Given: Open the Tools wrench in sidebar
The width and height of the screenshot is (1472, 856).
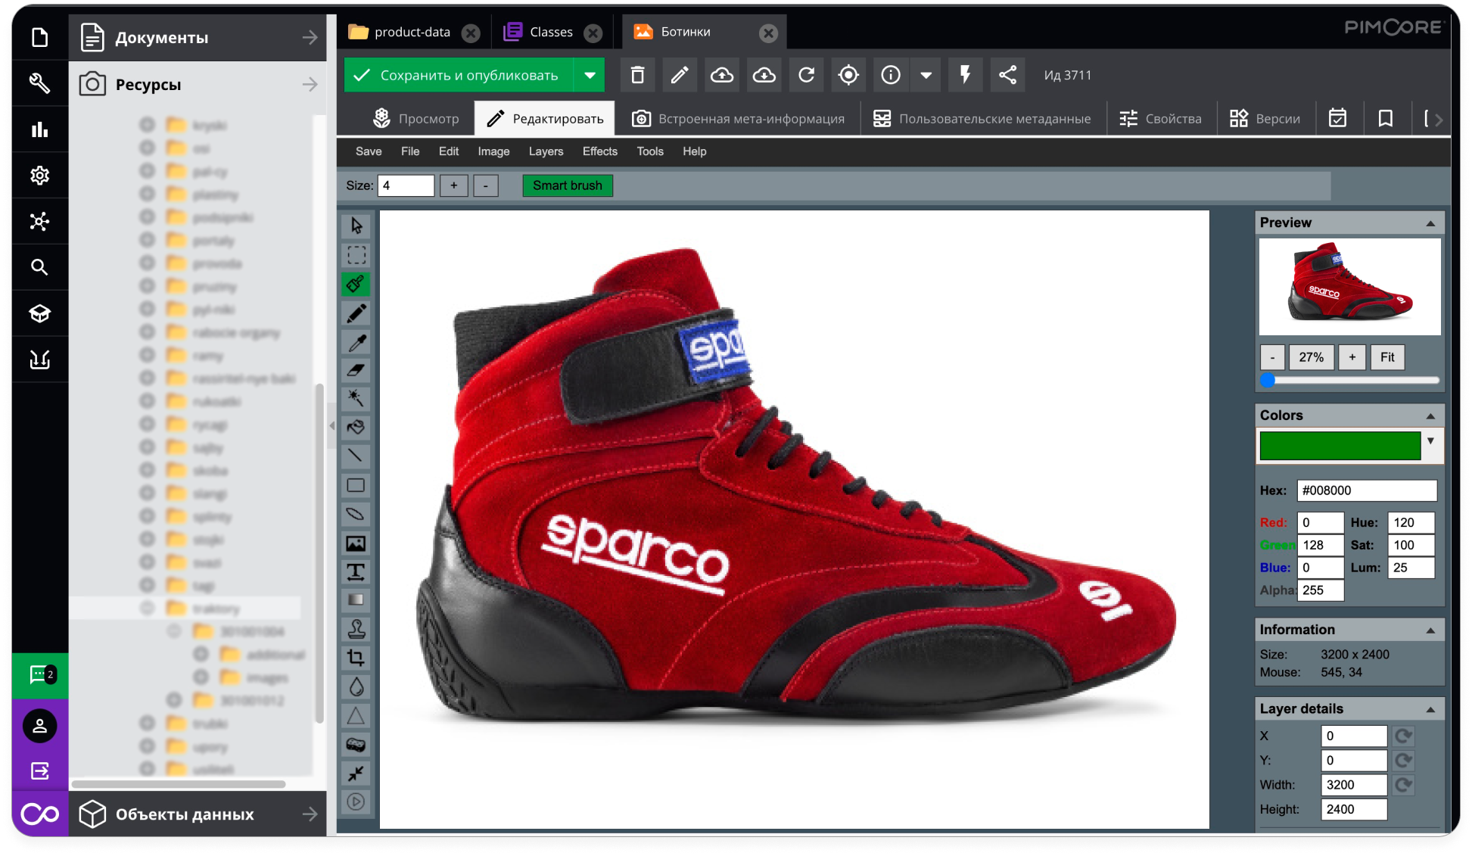Looking at the screenshot, I should (x=39, y=83).
